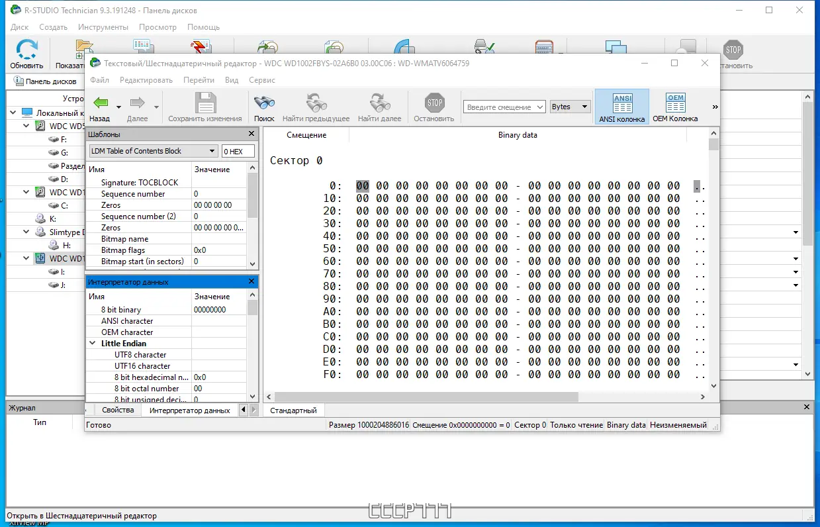This screenshot has height=527, width=820.
Task: Click tab scroll left arrow in bottom panel
Action: [243, 410]
